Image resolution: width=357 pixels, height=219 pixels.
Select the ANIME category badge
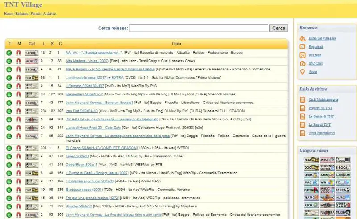[328, 174]
